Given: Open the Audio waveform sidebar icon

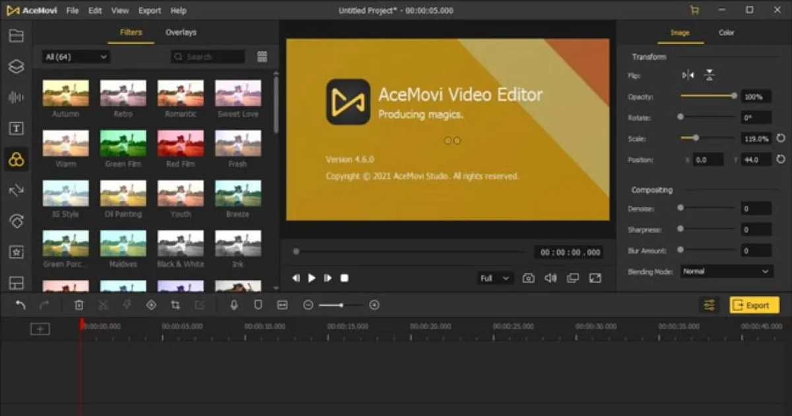Looking at the screenshot, I should (16, 98).
